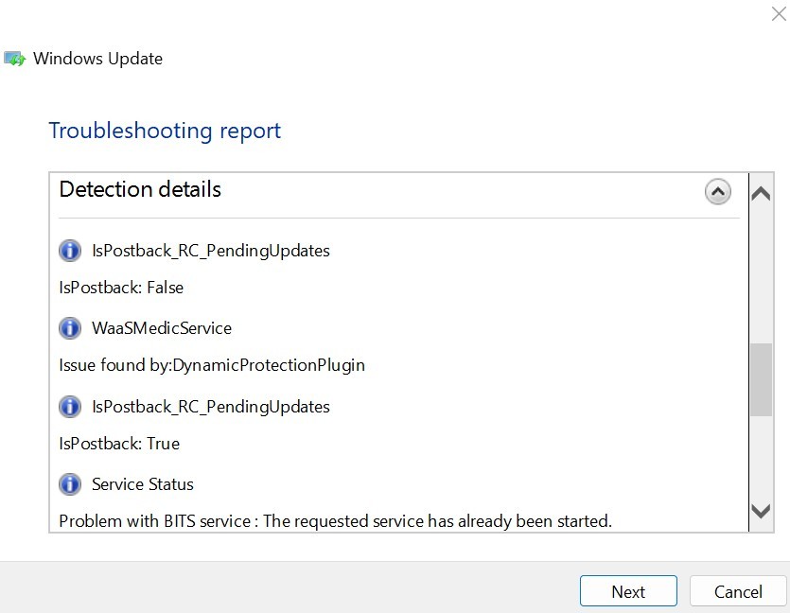Collapse the Detection details section chevron

click(718, 192)
